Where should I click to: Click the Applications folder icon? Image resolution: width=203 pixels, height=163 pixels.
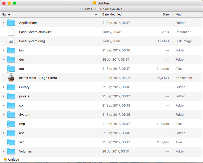coord(11,23)
